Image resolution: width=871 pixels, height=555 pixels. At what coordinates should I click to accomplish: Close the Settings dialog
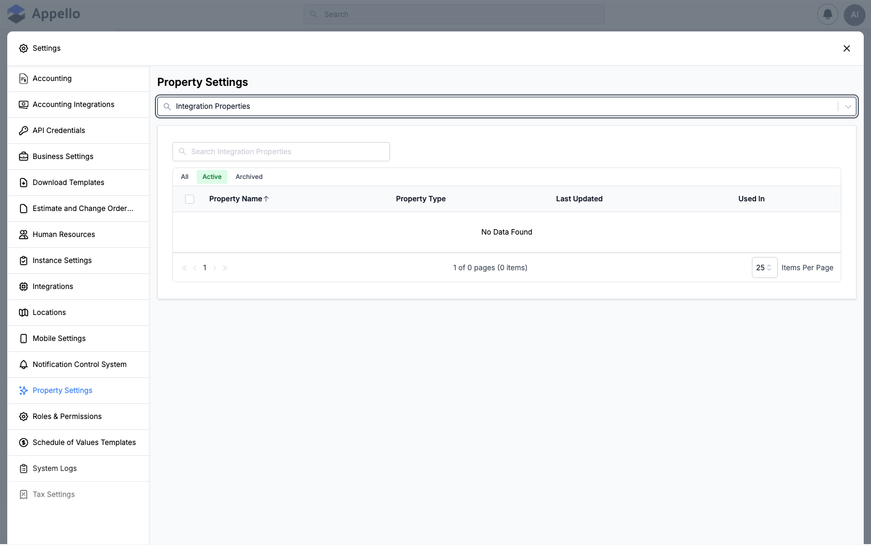coord(847,48)
